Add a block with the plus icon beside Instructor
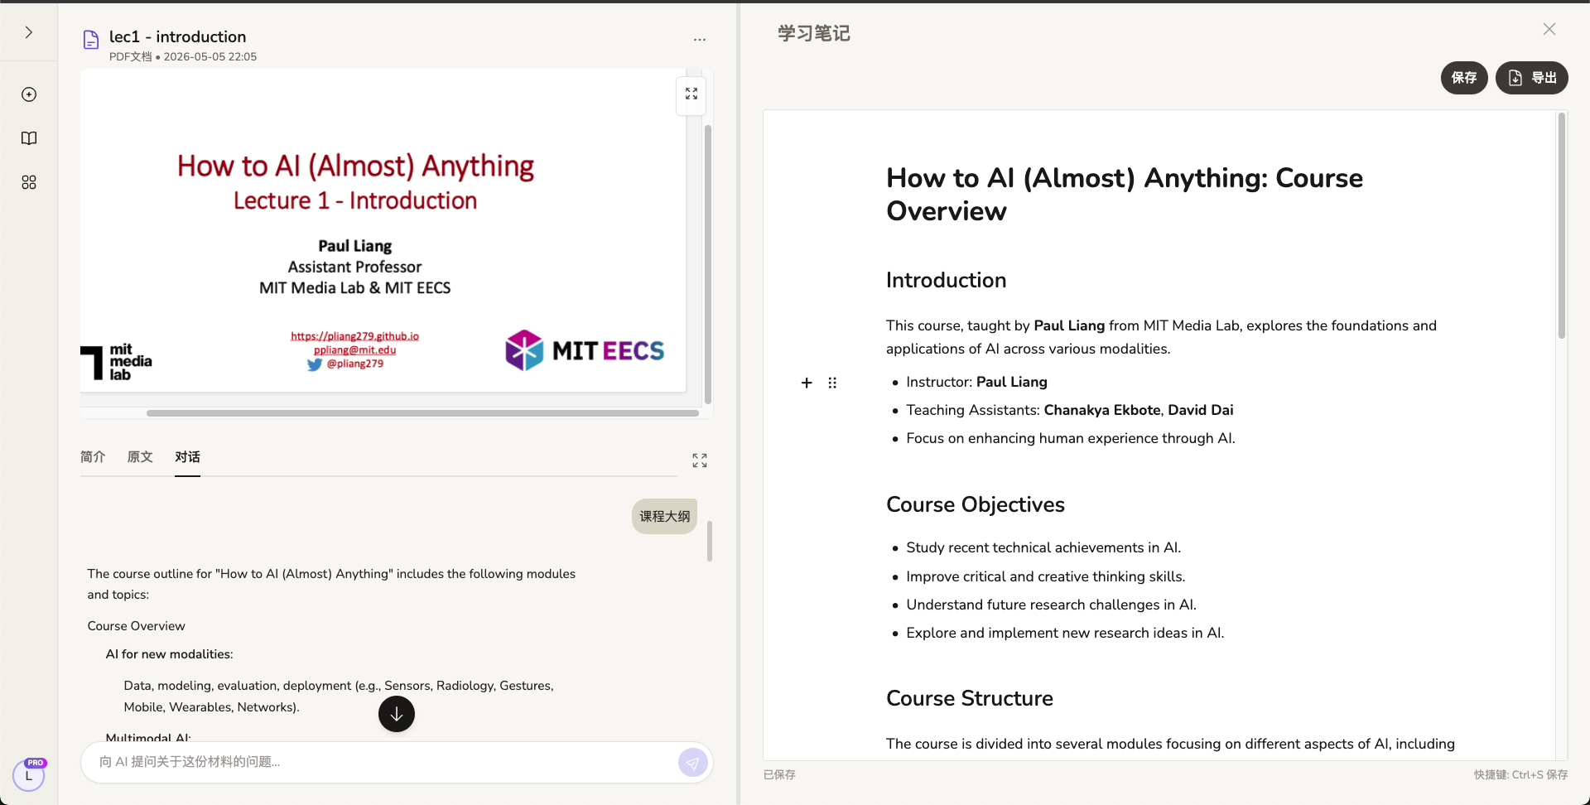 [x=807, y=383]
